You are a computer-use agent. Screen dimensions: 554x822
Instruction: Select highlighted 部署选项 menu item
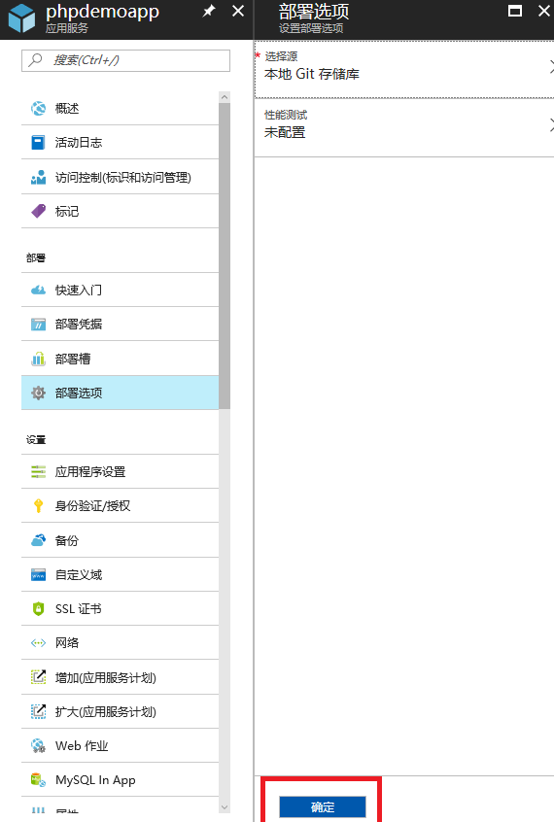tap(121, 393)
